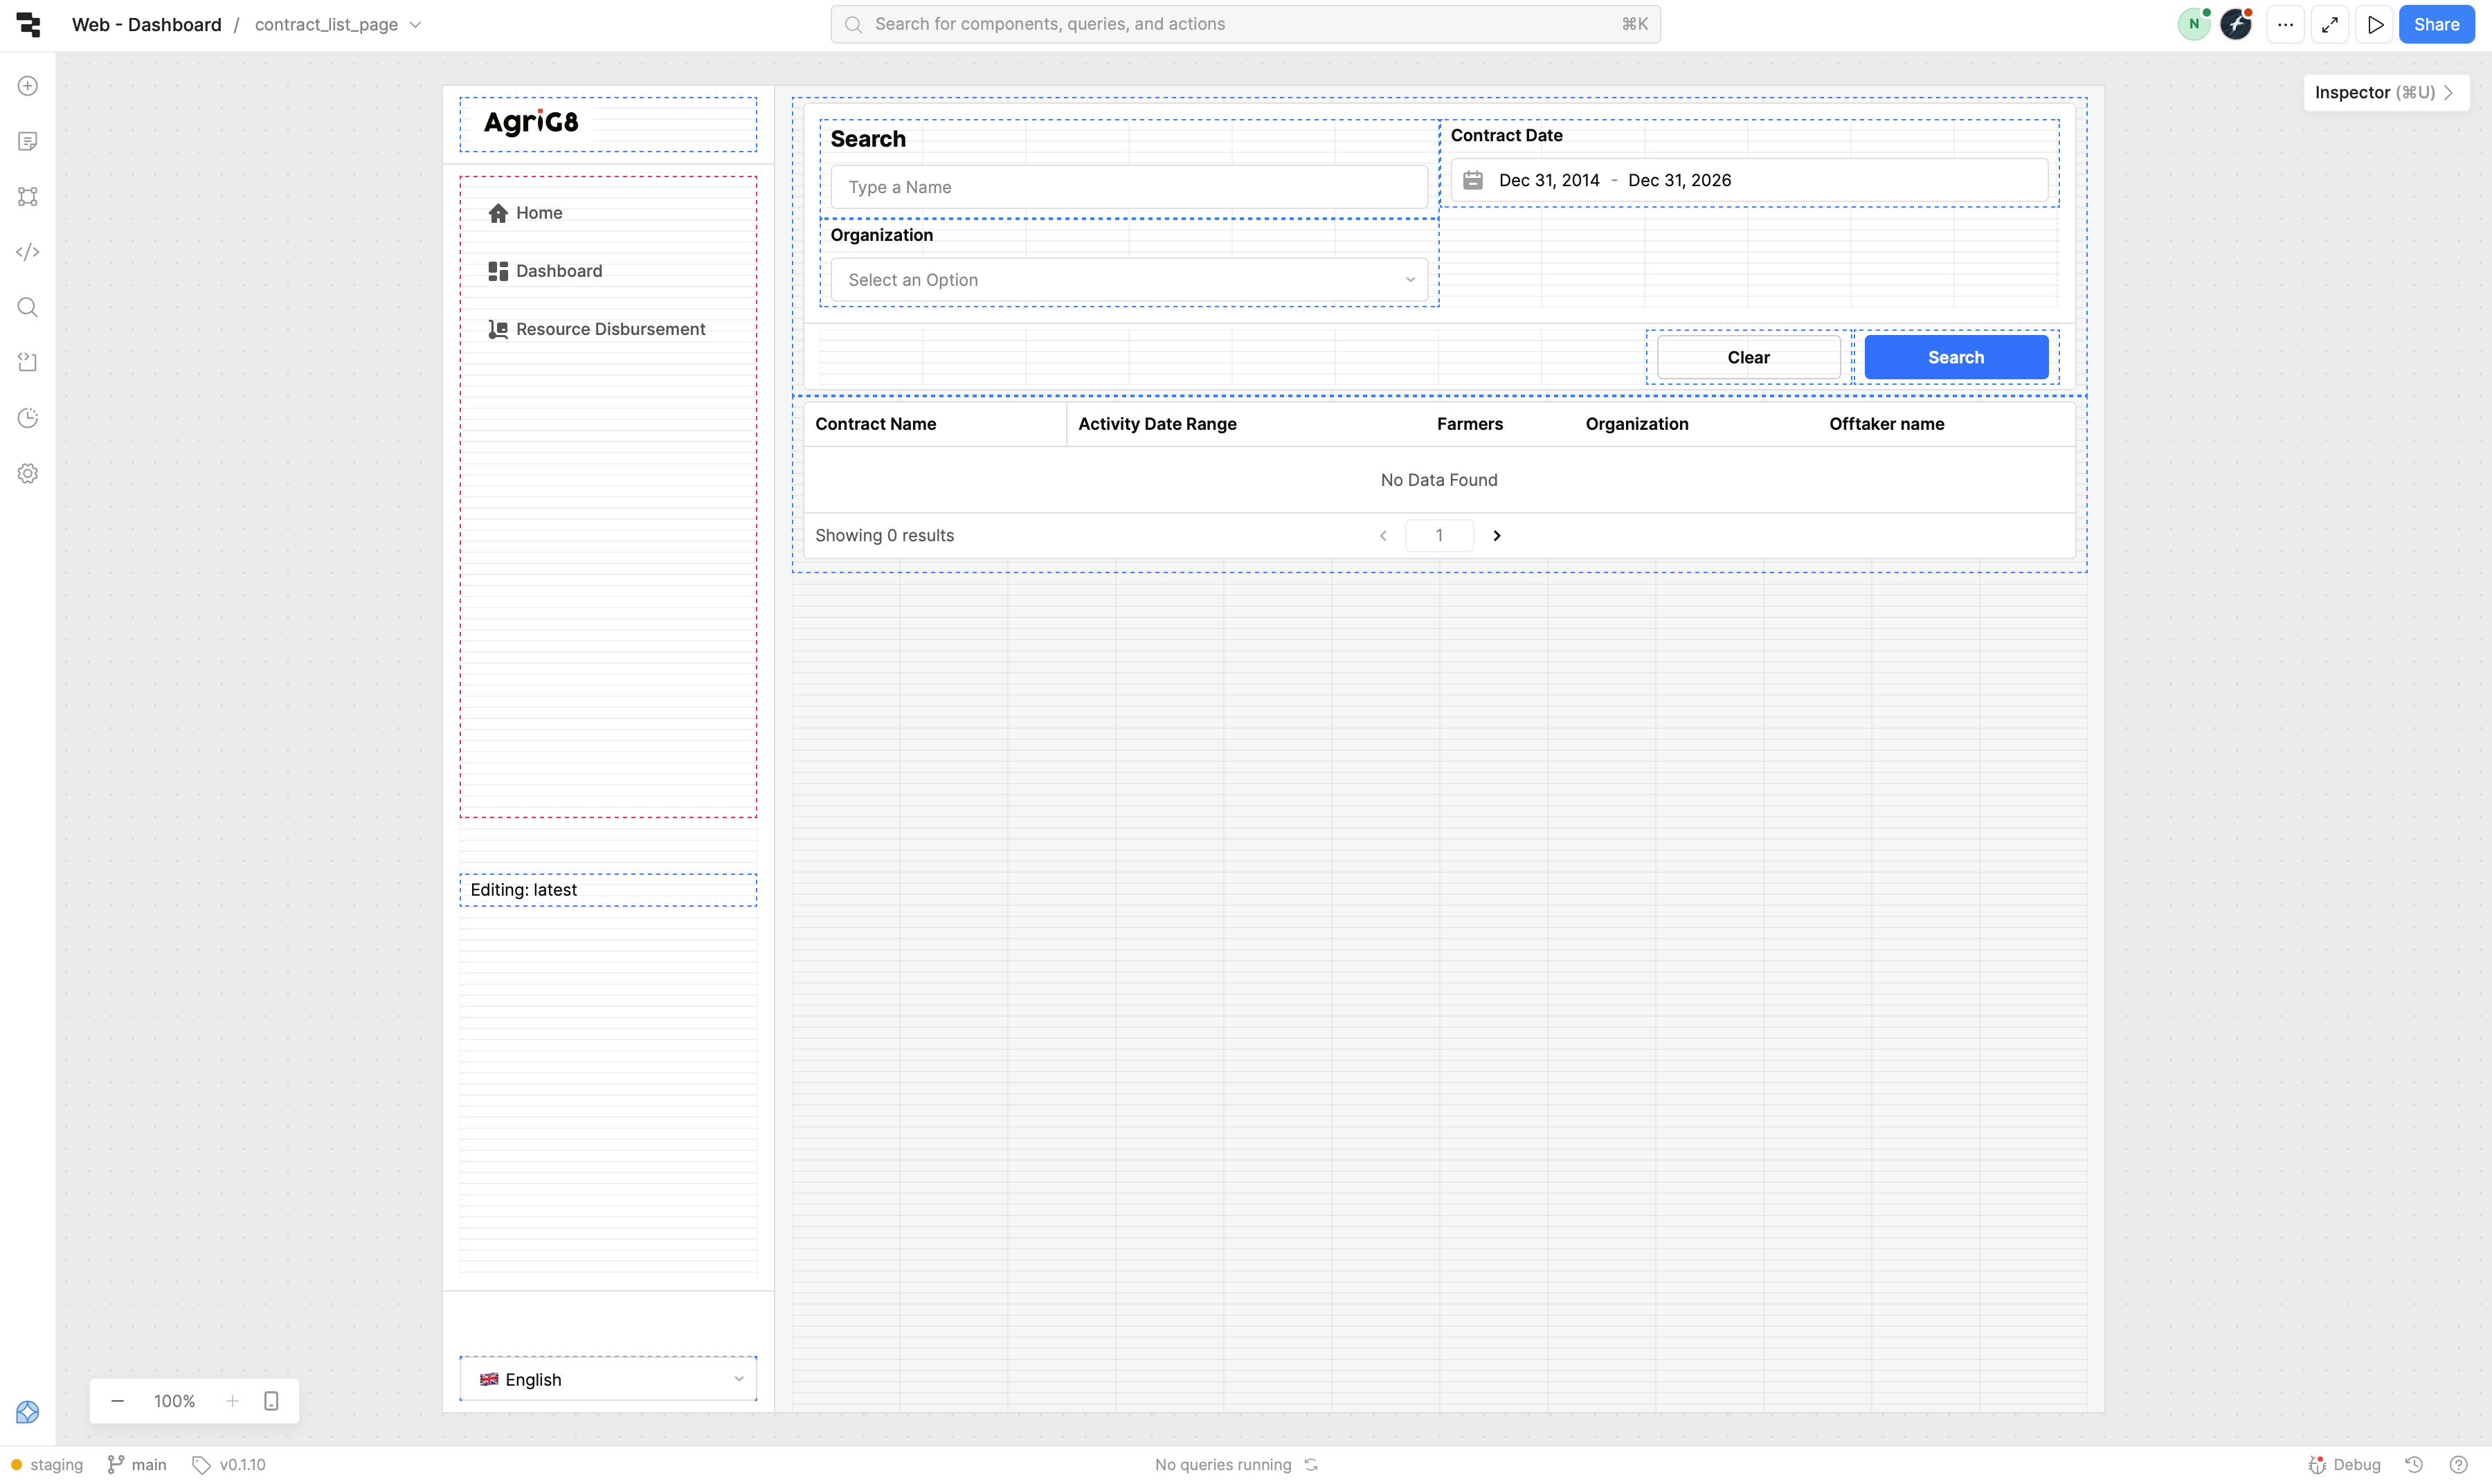Image resolution: width=2492 pixels, height=1484 pixels.
Task: Open the Settings gear icon in sidebar
Action: 28,474
